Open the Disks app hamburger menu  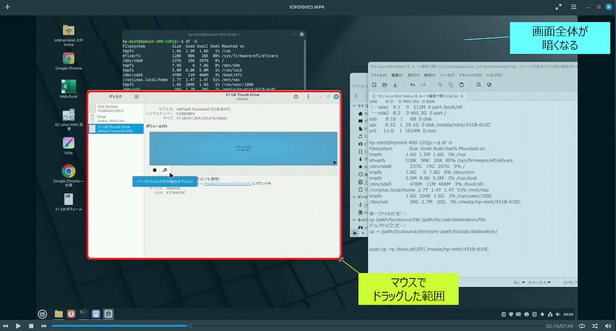[x=137, y=96]
